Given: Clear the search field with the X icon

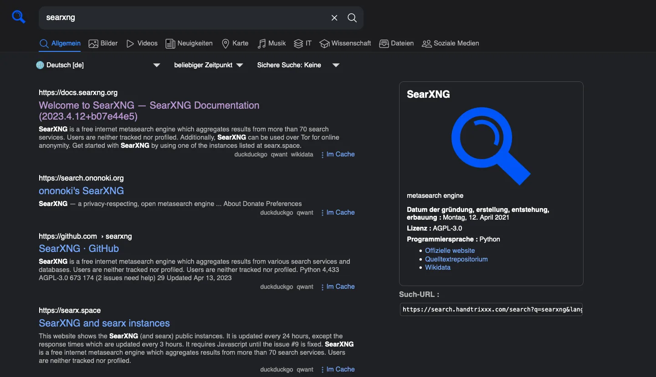Looking at the screenshot, I should 334,18.
